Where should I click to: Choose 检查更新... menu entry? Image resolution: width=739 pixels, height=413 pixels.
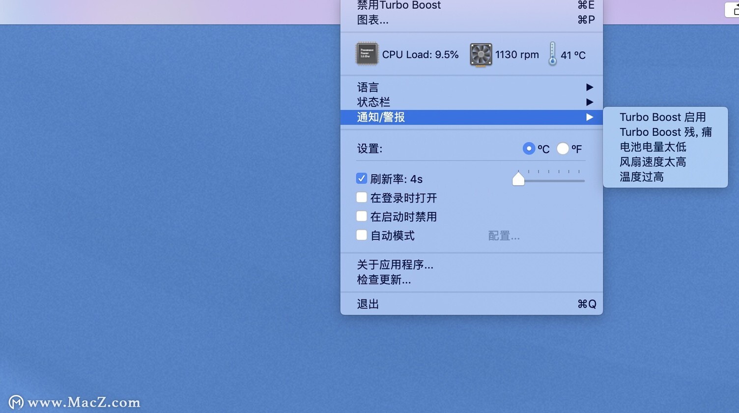472,280
